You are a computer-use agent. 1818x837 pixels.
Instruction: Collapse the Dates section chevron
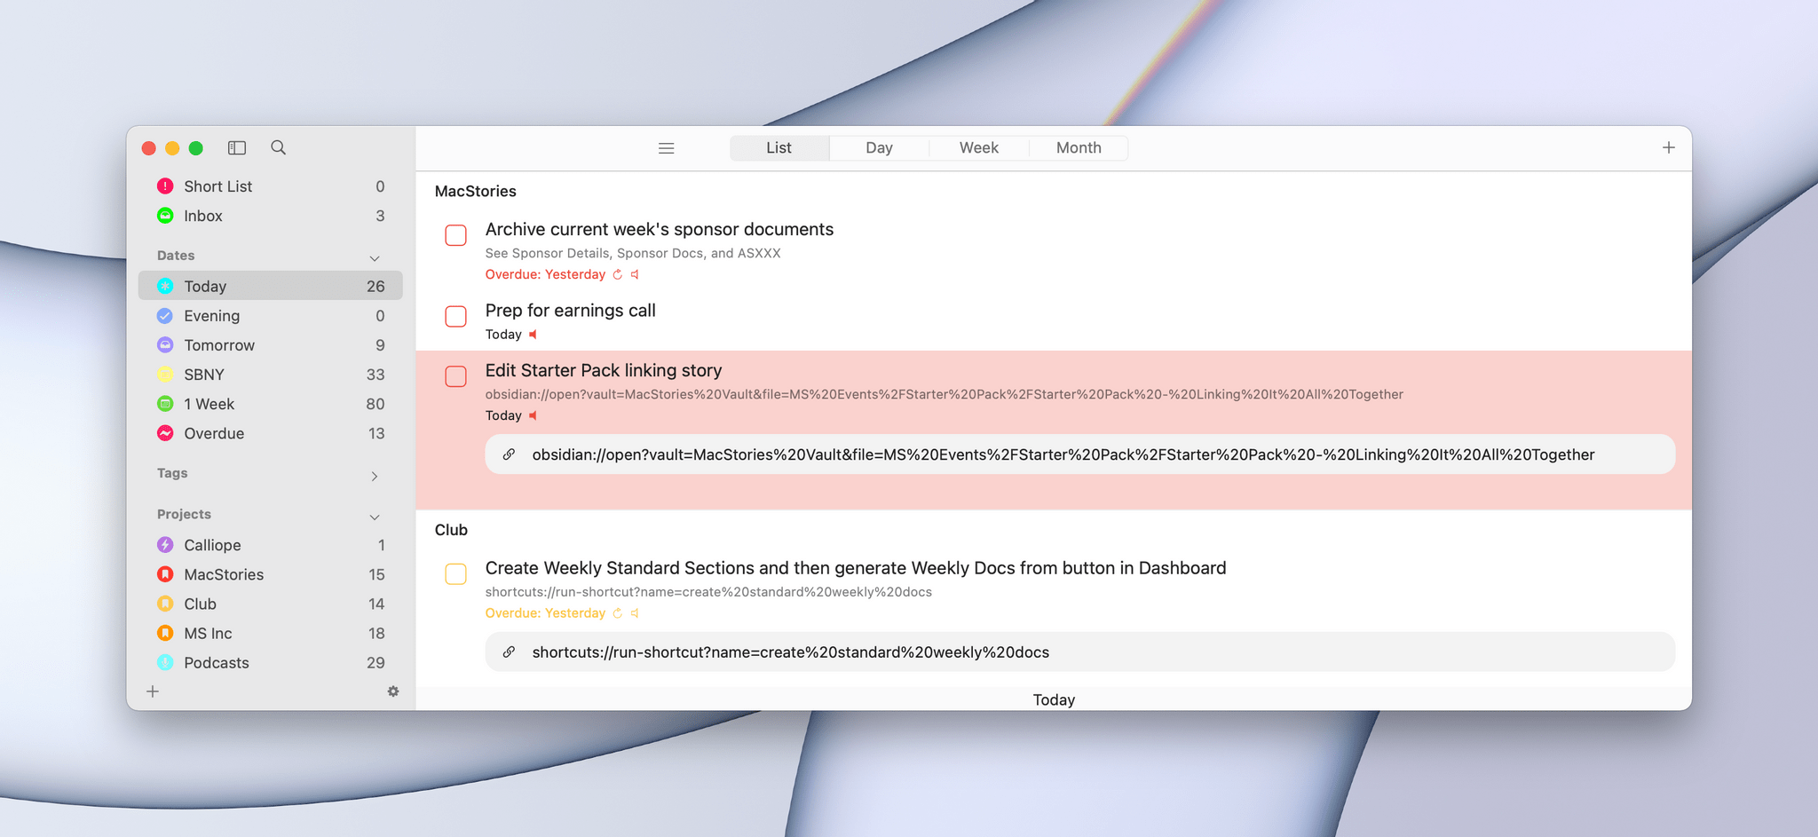[x=375, y=258]
